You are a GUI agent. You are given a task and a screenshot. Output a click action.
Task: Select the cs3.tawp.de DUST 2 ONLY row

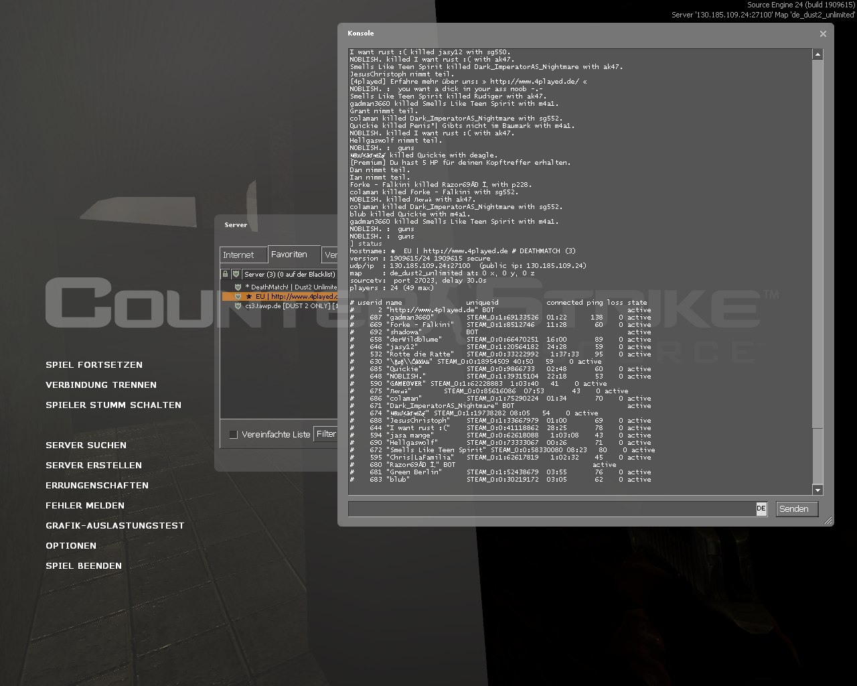pos(280,305)
